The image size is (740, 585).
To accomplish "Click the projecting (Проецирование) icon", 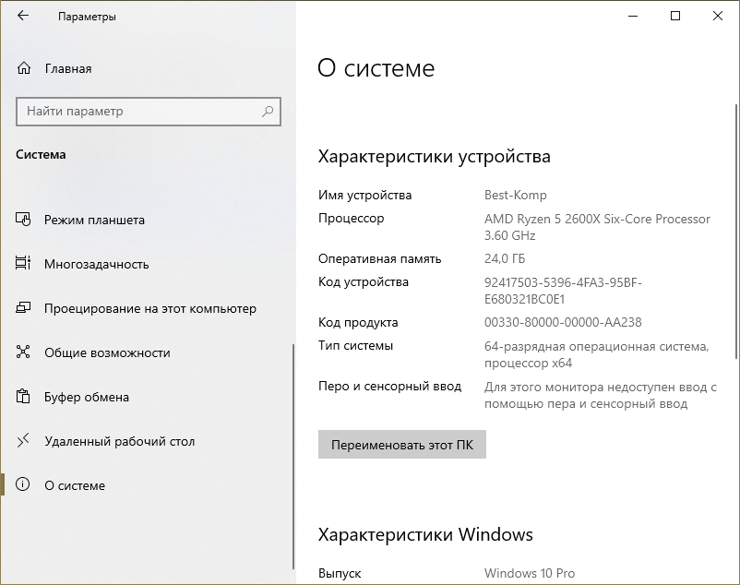I will (x=24, y=309).
